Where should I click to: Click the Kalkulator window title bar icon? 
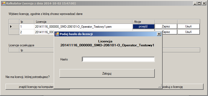4,3
